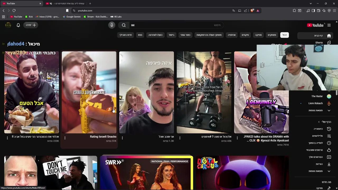Screen dimensions: 338x190
Task: Click the Home (דף הבית) sidebar icon
Action: (x=329, y=36)
